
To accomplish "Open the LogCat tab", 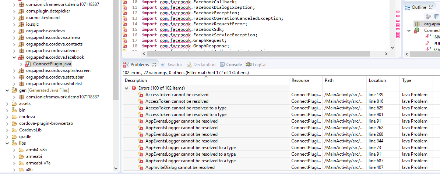I will click(257, 65).
